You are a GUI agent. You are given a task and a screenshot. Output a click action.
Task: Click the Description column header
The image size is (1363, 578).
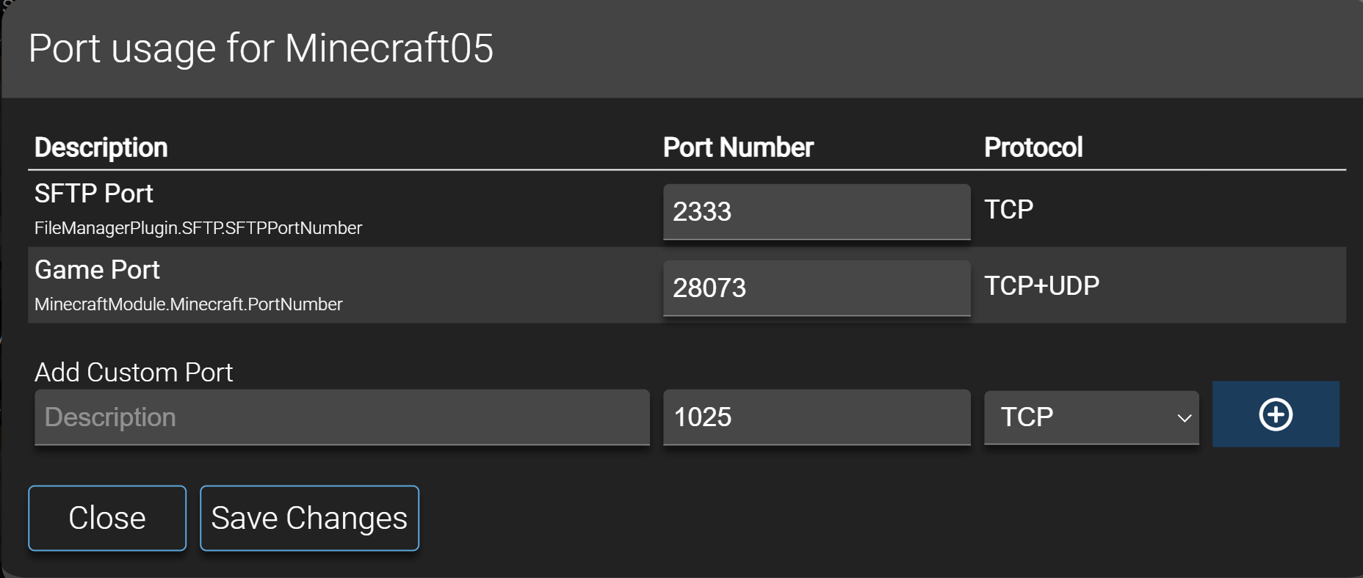tap(101, 147)
